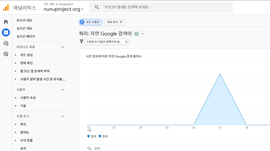Click the search magnifier icon in top bar
The image size is (270, 151).
tap(97, 7)
